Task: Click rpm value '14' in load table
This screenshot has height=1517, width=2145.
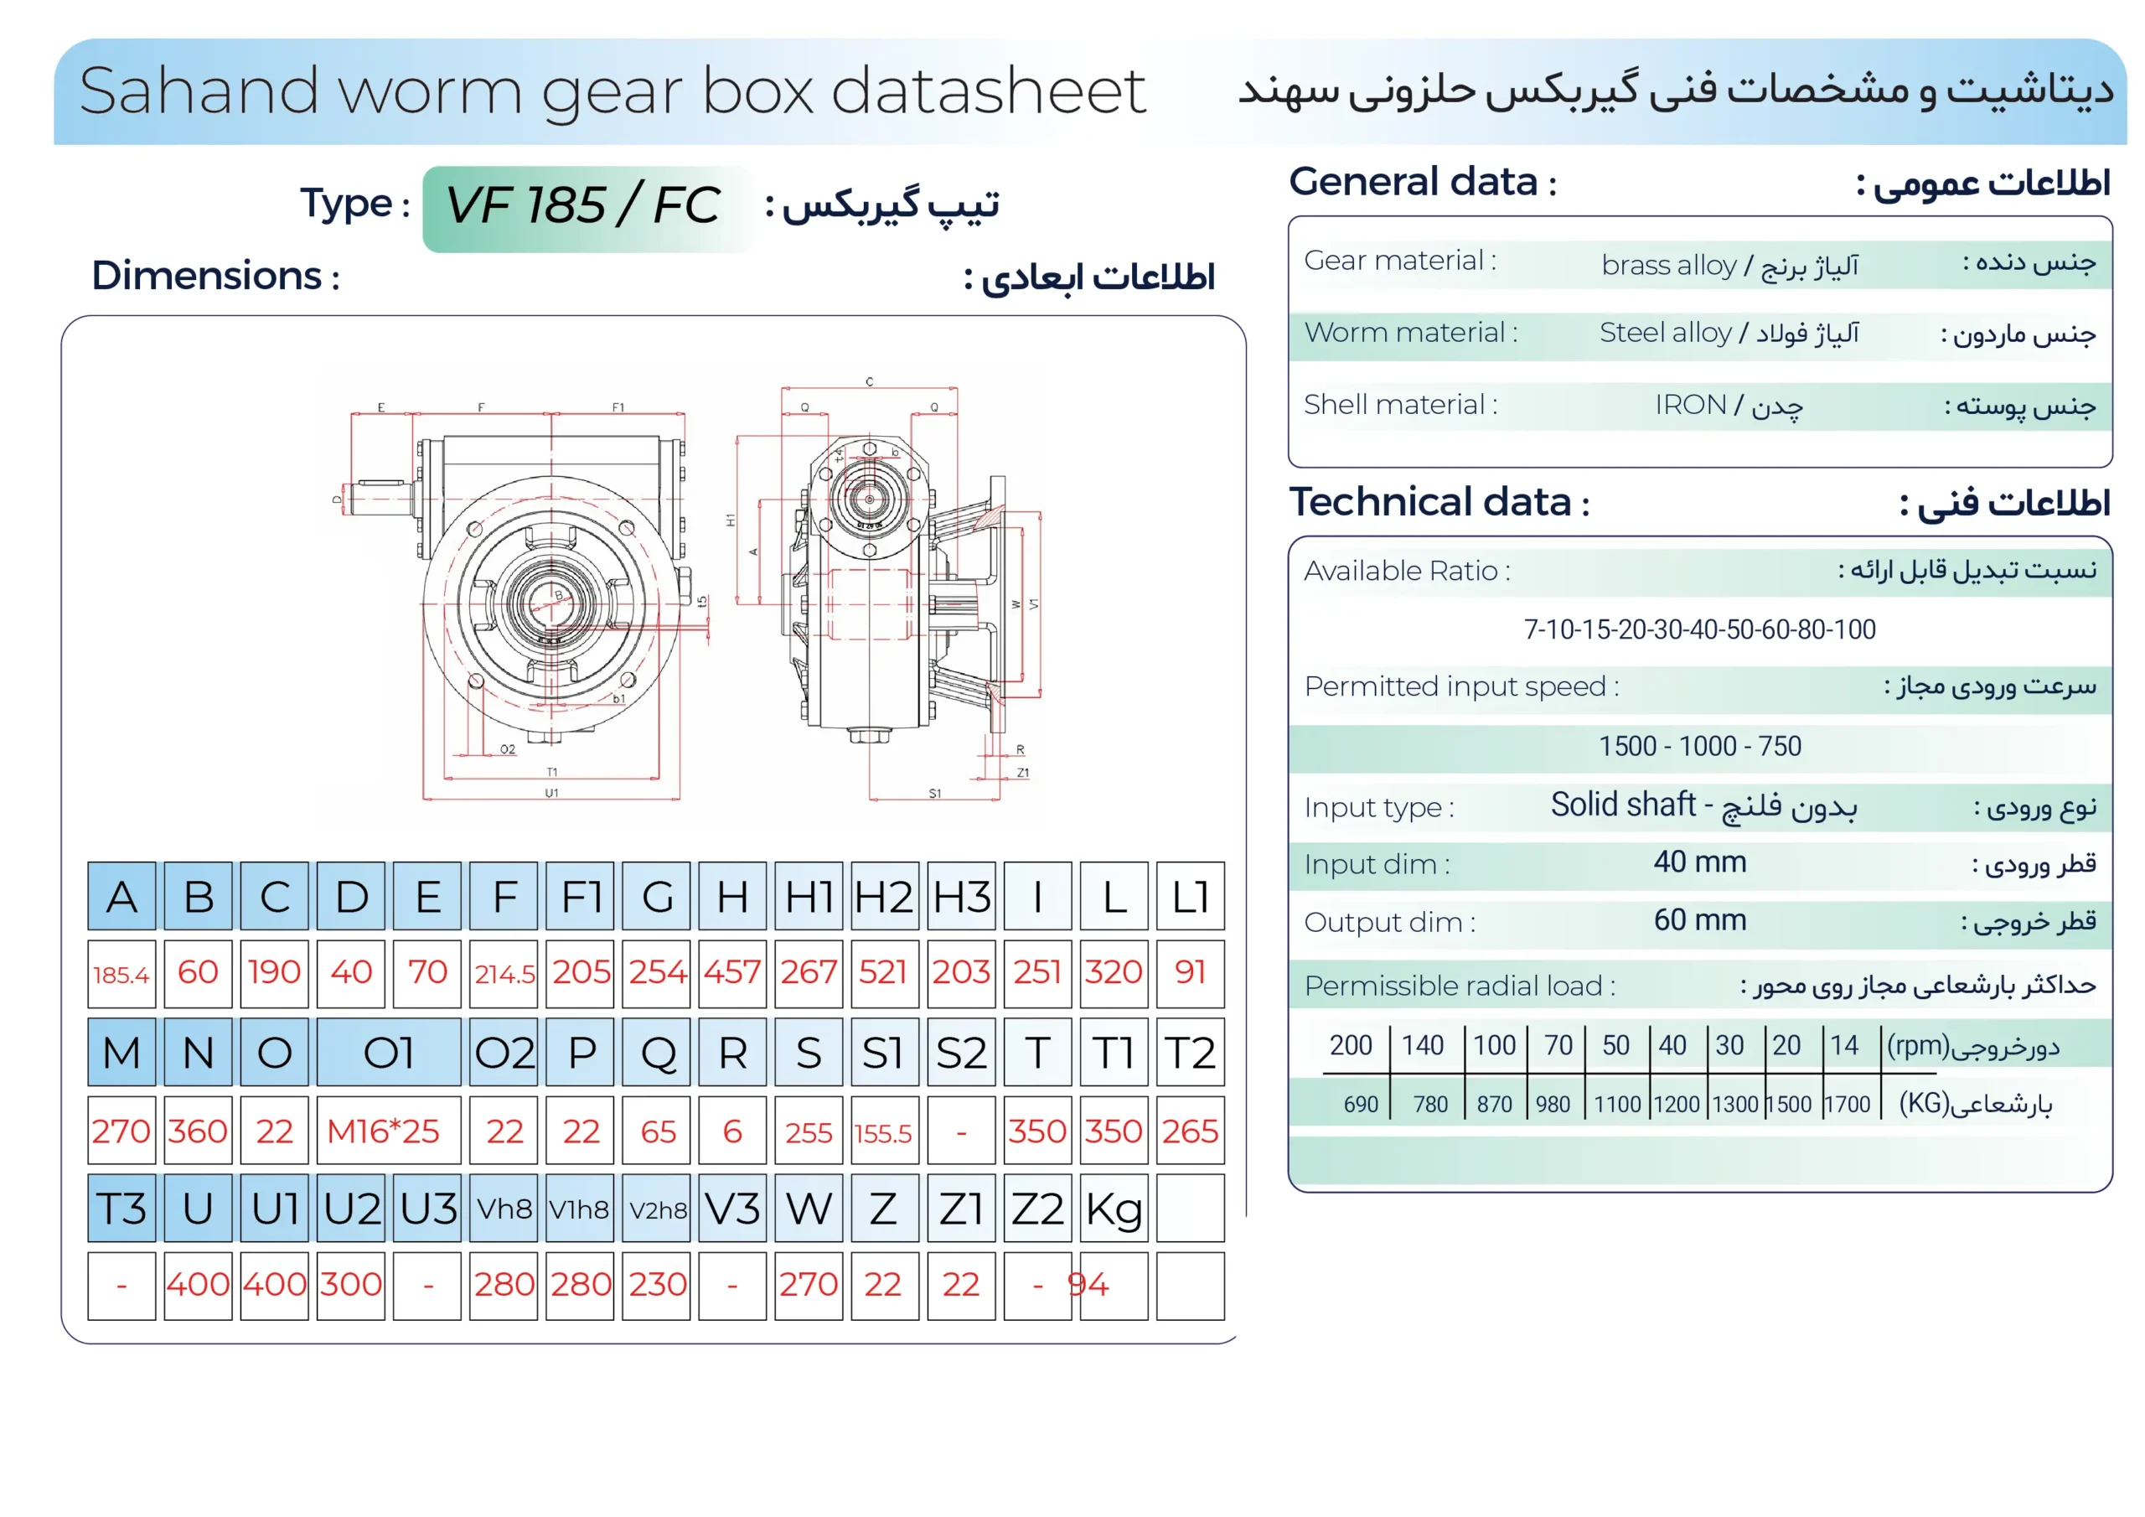Action: point(1843,1045)
